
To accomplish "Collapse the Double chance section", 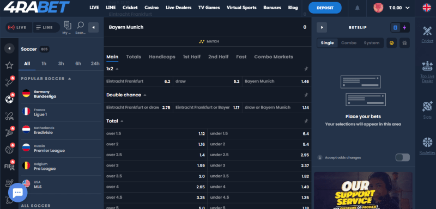I will click(144, 95).
